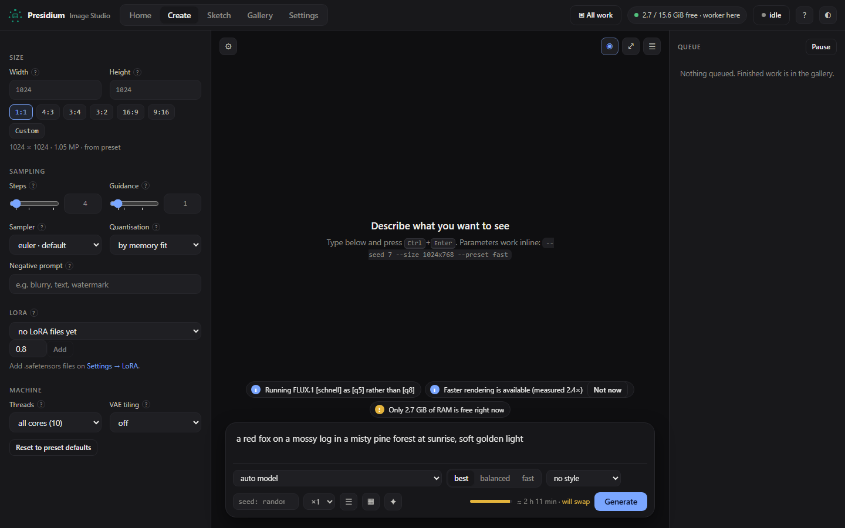845x528 pixels.
Task: Click the sparkle enhance prompt icon
Action: pyautogui.click(x=393, y=502)
